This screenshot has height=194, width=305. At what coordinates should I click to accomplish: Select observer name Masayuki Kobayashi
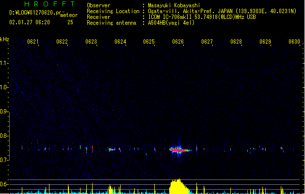[174, 5]
